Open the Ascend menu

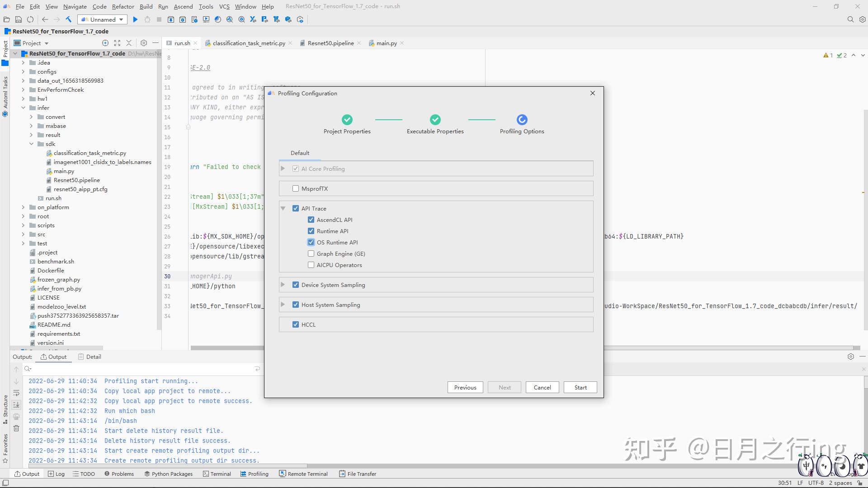[184, 6]
